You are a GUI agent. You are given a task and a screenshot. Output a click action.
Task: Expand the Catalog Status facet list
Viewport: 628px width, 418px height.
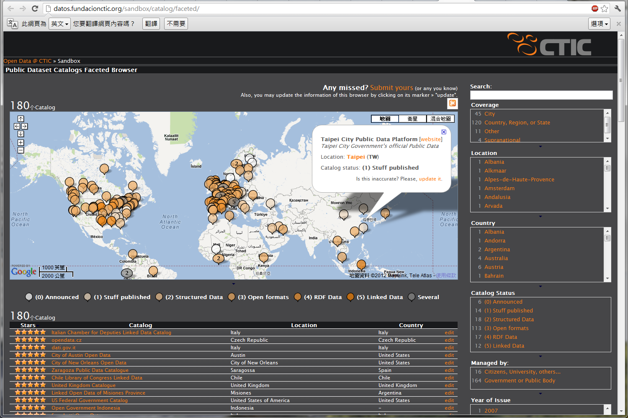coord(540,356)
